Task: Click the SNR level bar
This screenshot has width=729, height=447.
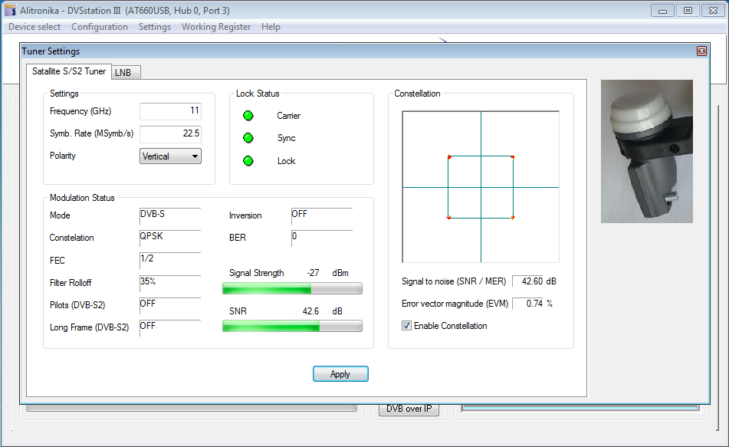Action: [291, 326]
